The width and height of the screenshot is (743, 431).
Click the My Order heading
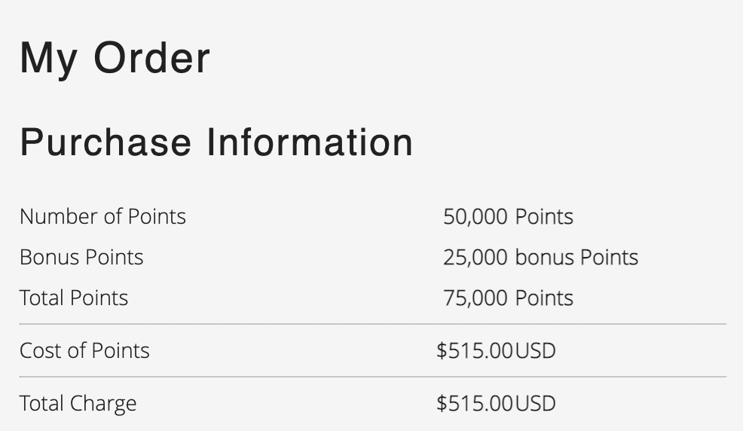[x=115, y=58]
